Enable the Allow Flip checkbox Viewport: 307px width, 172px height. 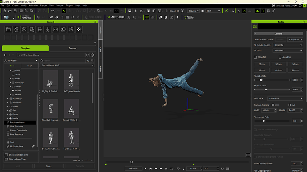tap(280, 57)
